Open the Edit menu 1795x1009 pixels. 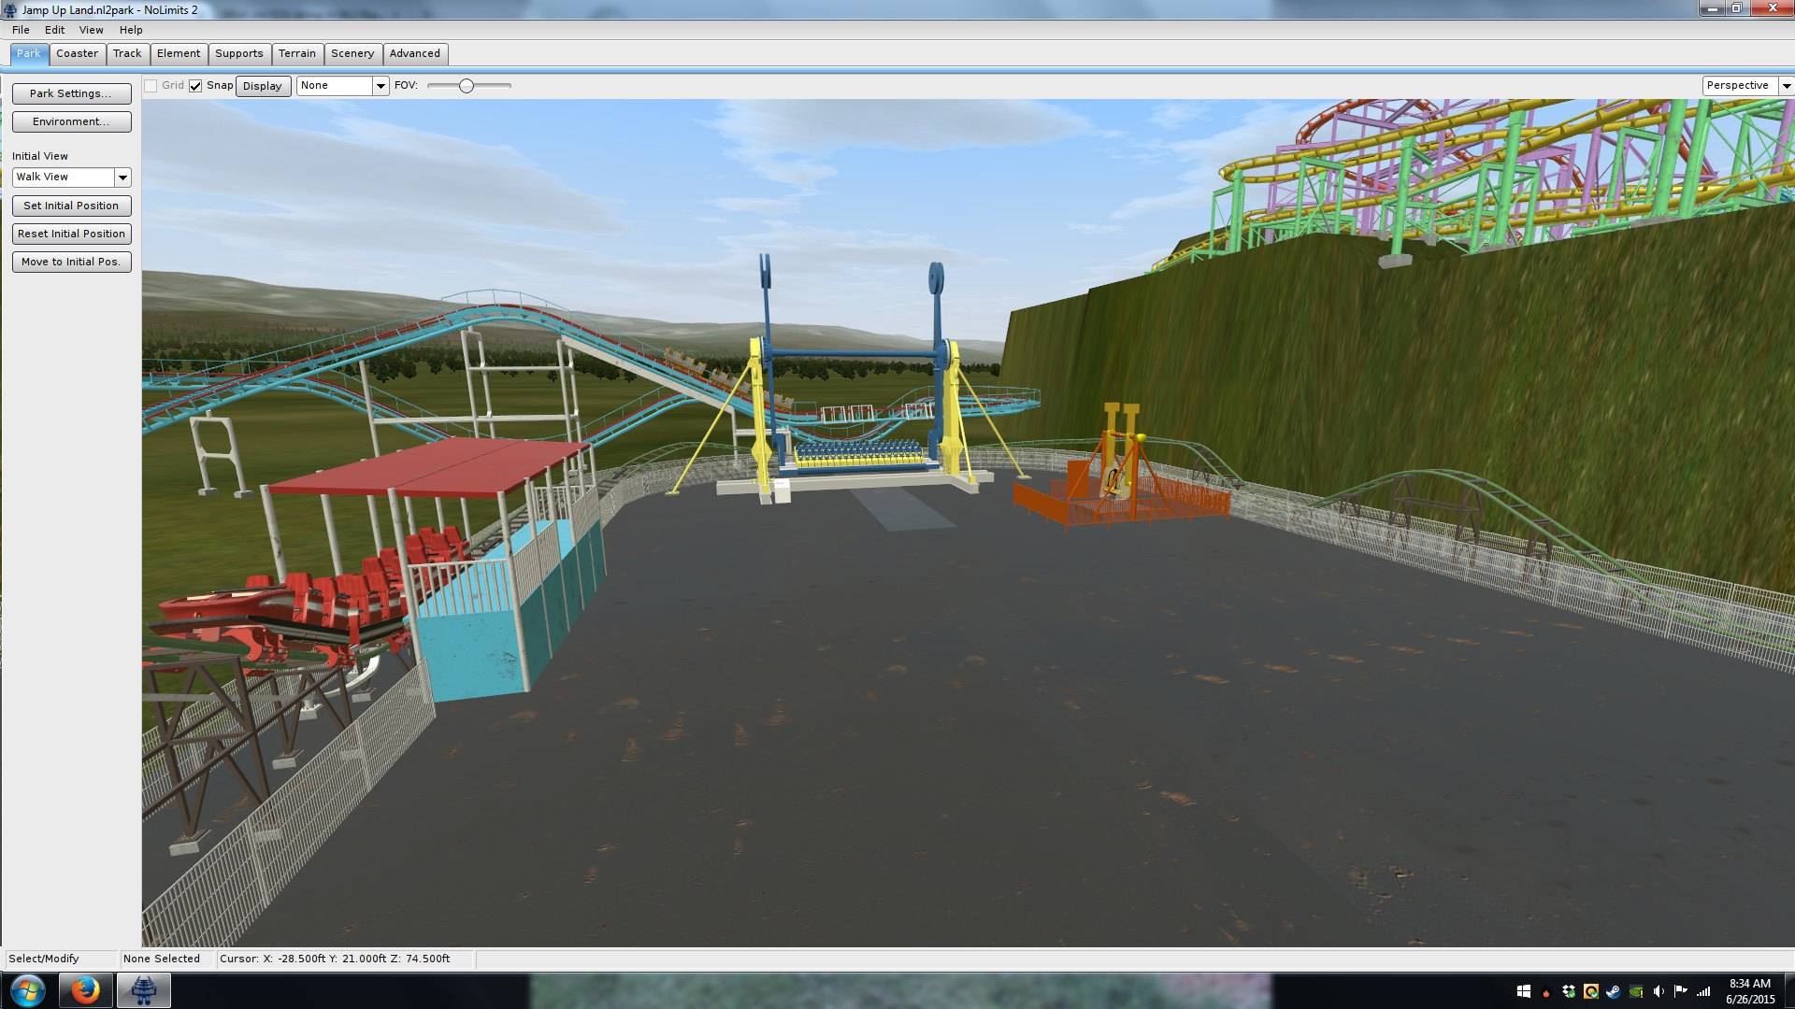click(x=54, y=30)
